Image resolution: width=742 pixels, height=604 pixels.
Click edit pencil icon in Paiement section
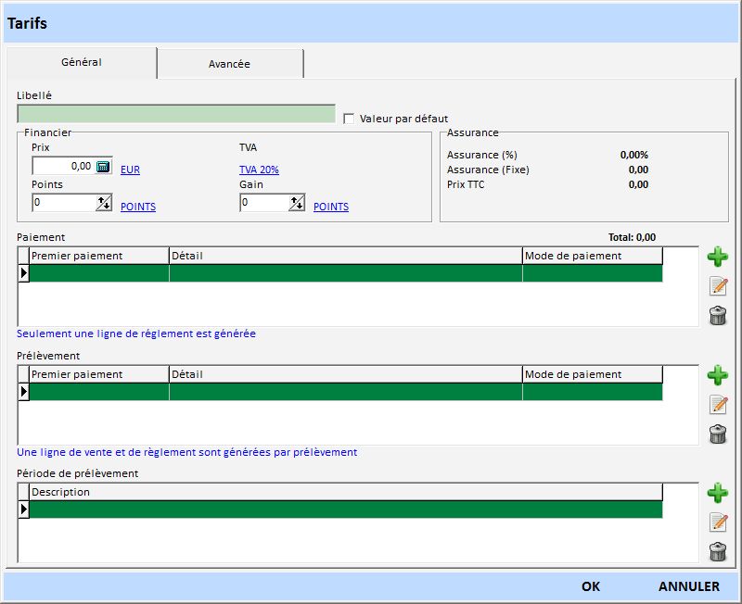(x=717, y=286)
